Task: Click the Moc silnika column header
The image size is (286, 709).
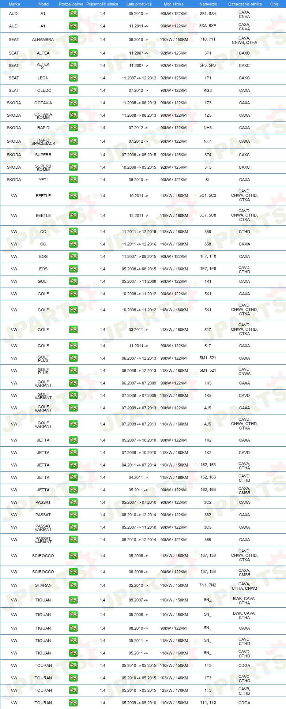Action: point(174,4)
